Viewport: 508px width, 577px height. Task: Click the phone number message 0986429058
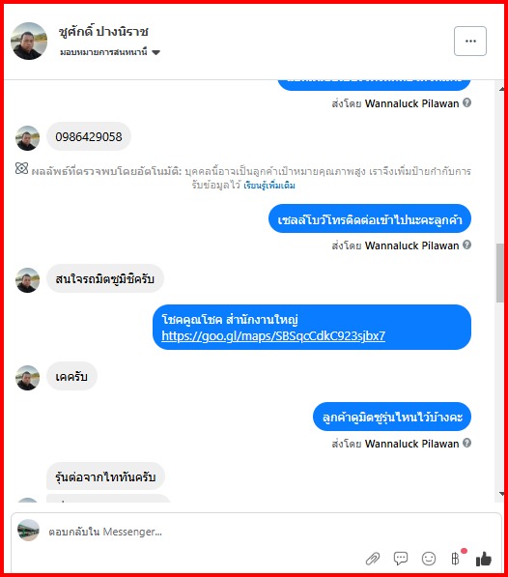click(x=89, y=137)
